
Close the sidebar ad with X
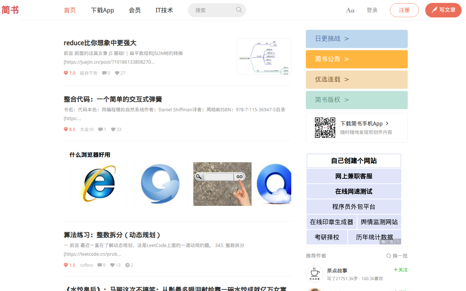(398, 242)
